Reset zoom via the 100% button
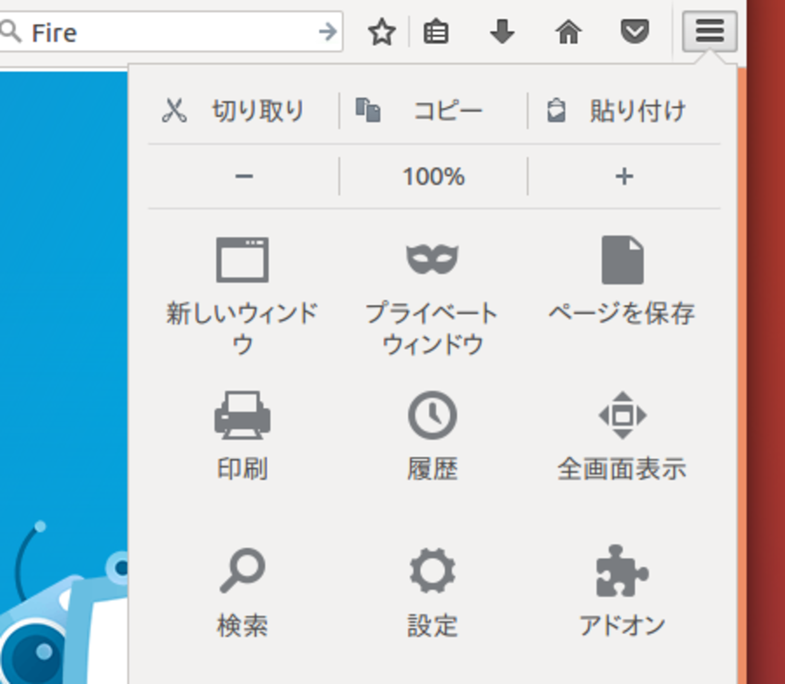785x684 pixels. tap(433, 176)
